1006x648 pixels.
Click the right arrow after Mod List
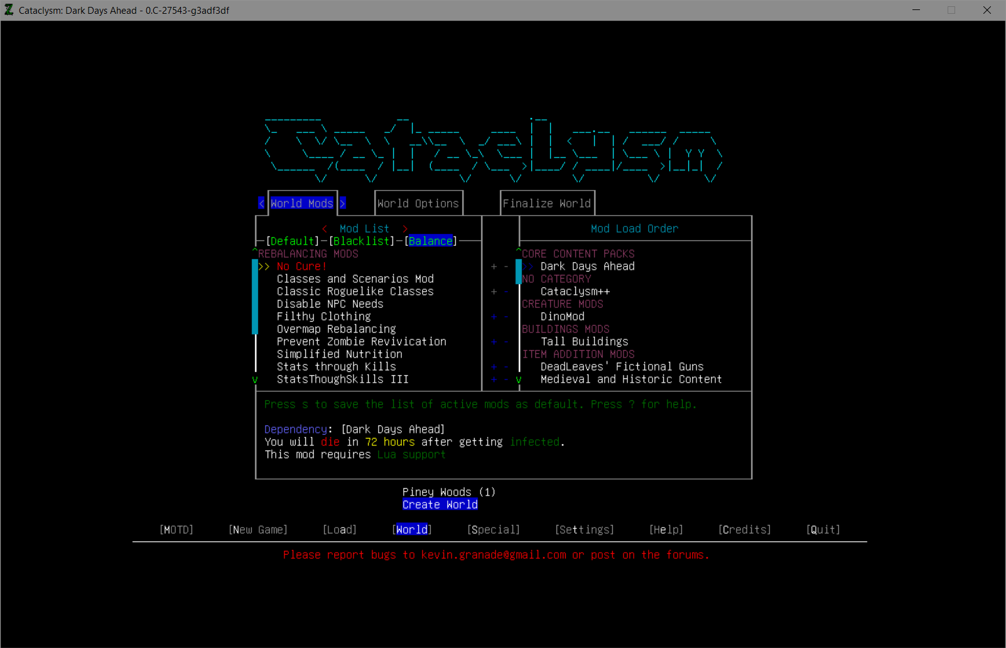[406, 228]
